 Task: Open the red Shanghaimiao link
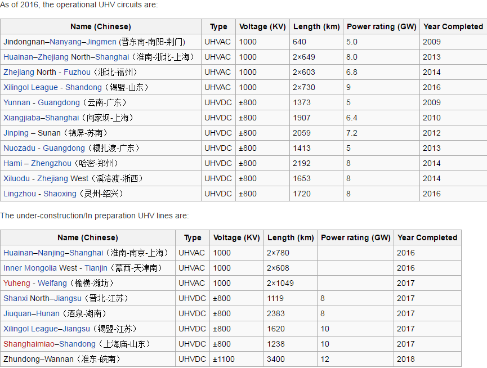click(x=29, y=344)
